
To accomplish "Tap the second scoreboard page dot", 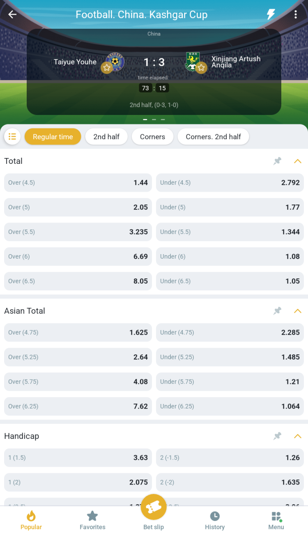I will point(154,119).
